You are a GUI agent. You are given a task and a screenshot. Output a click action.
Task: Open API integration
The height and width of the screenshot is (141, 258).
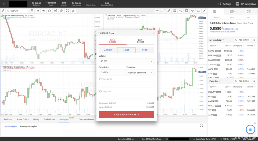click(x=246, y=4)
